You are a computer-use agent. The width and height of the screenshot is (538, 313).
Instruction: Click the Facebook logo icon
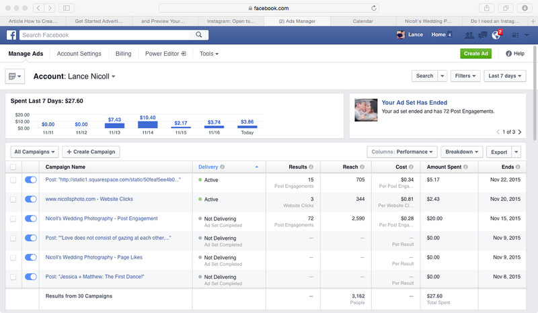pos(11,35)
